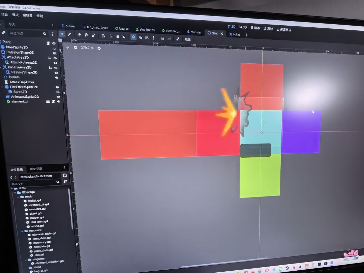Image resolution: width=364 pixels, height=273 pixels.
Task: Center the view using the viewport icon
Action: pyautogui.click(x=67, y=47)
